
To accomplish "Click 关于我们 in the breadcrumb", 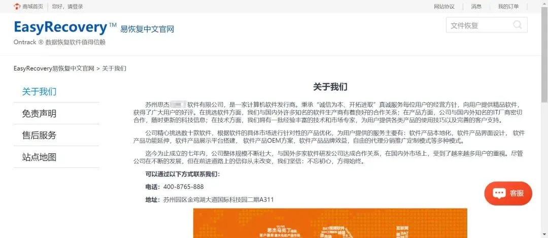I will [x=114, y=68].
